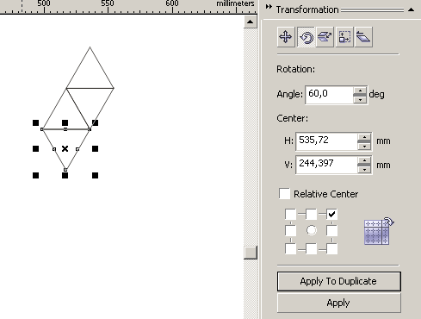421x319 pixels.
Task: Check the bottom-center anchor checkbox
Action: [311, 248]
